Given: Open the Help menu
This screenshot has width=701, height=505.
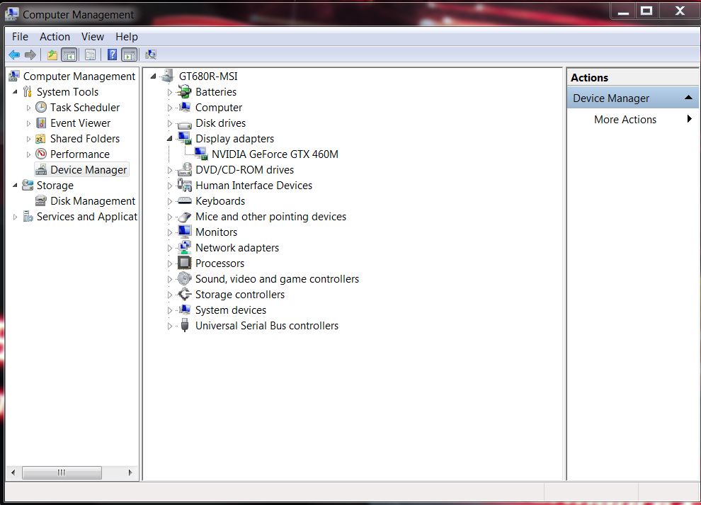Looking at the screenshot, I should (127, 37).
